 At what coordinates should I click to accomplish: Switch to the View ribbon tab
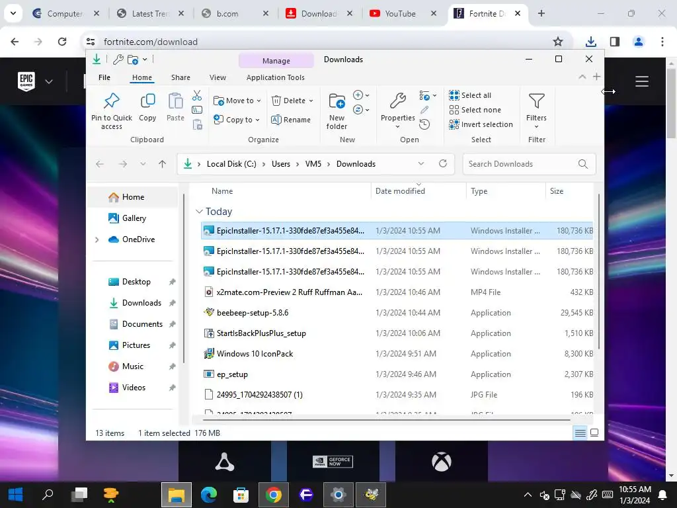pyautogui.click(x=218, y=77)
